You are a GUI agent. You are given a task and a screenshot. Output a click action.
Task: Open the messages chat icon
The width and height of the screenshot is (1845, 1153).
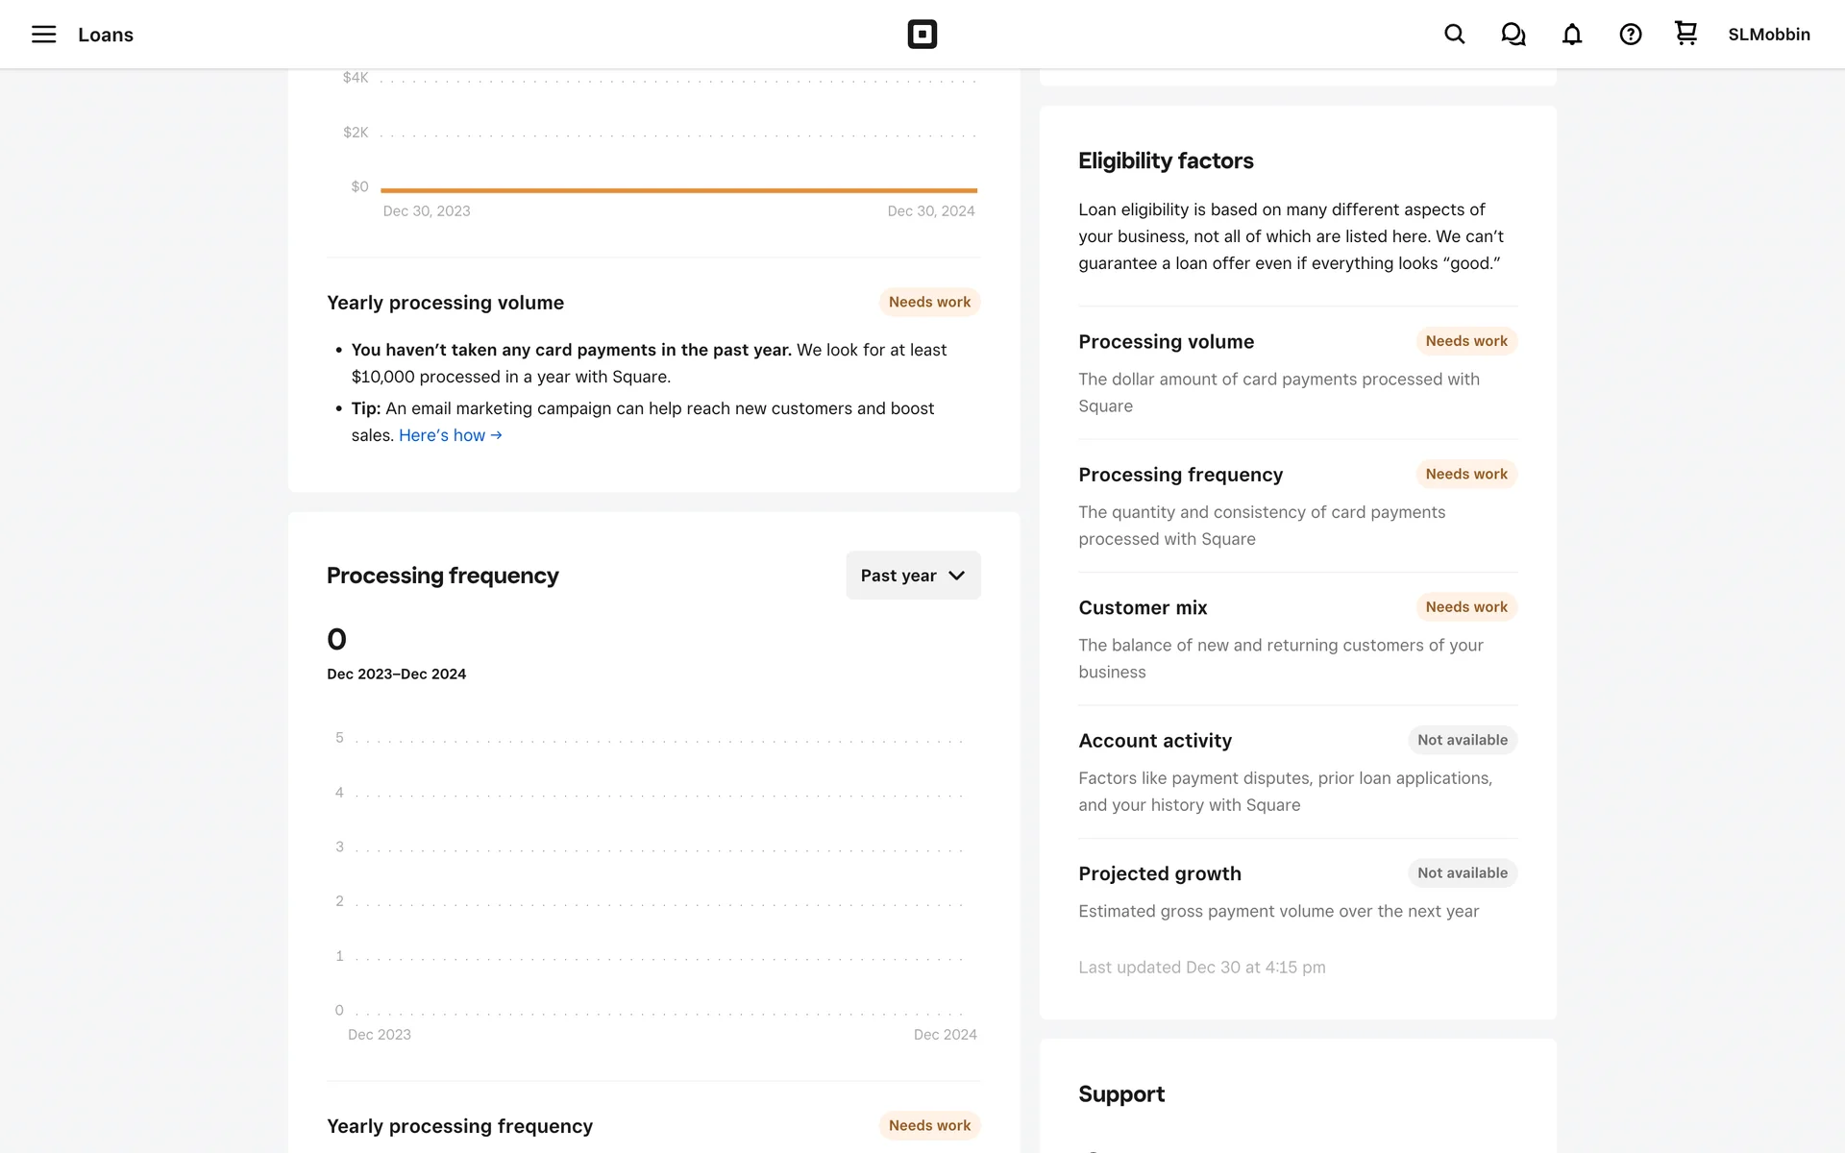click(1513, 35)
